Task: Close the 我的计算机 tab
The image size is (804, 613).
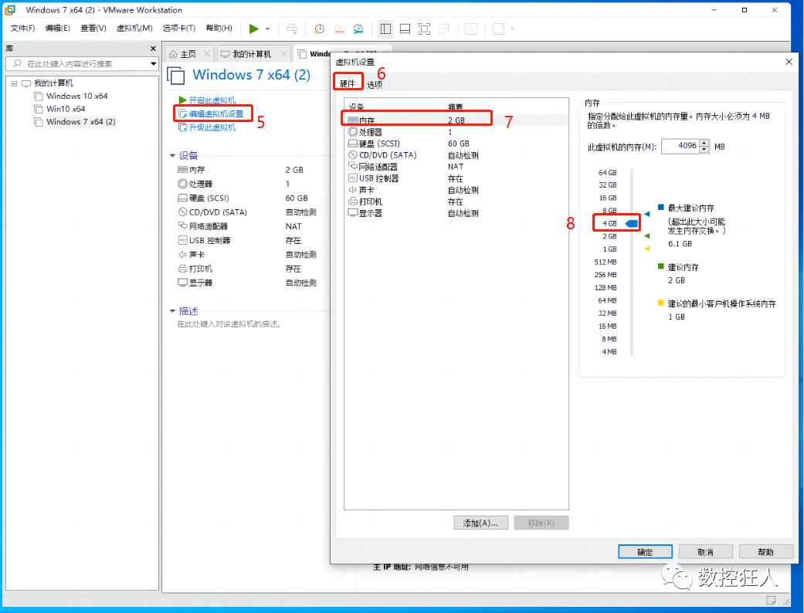Action: click(x=283, y=53)
